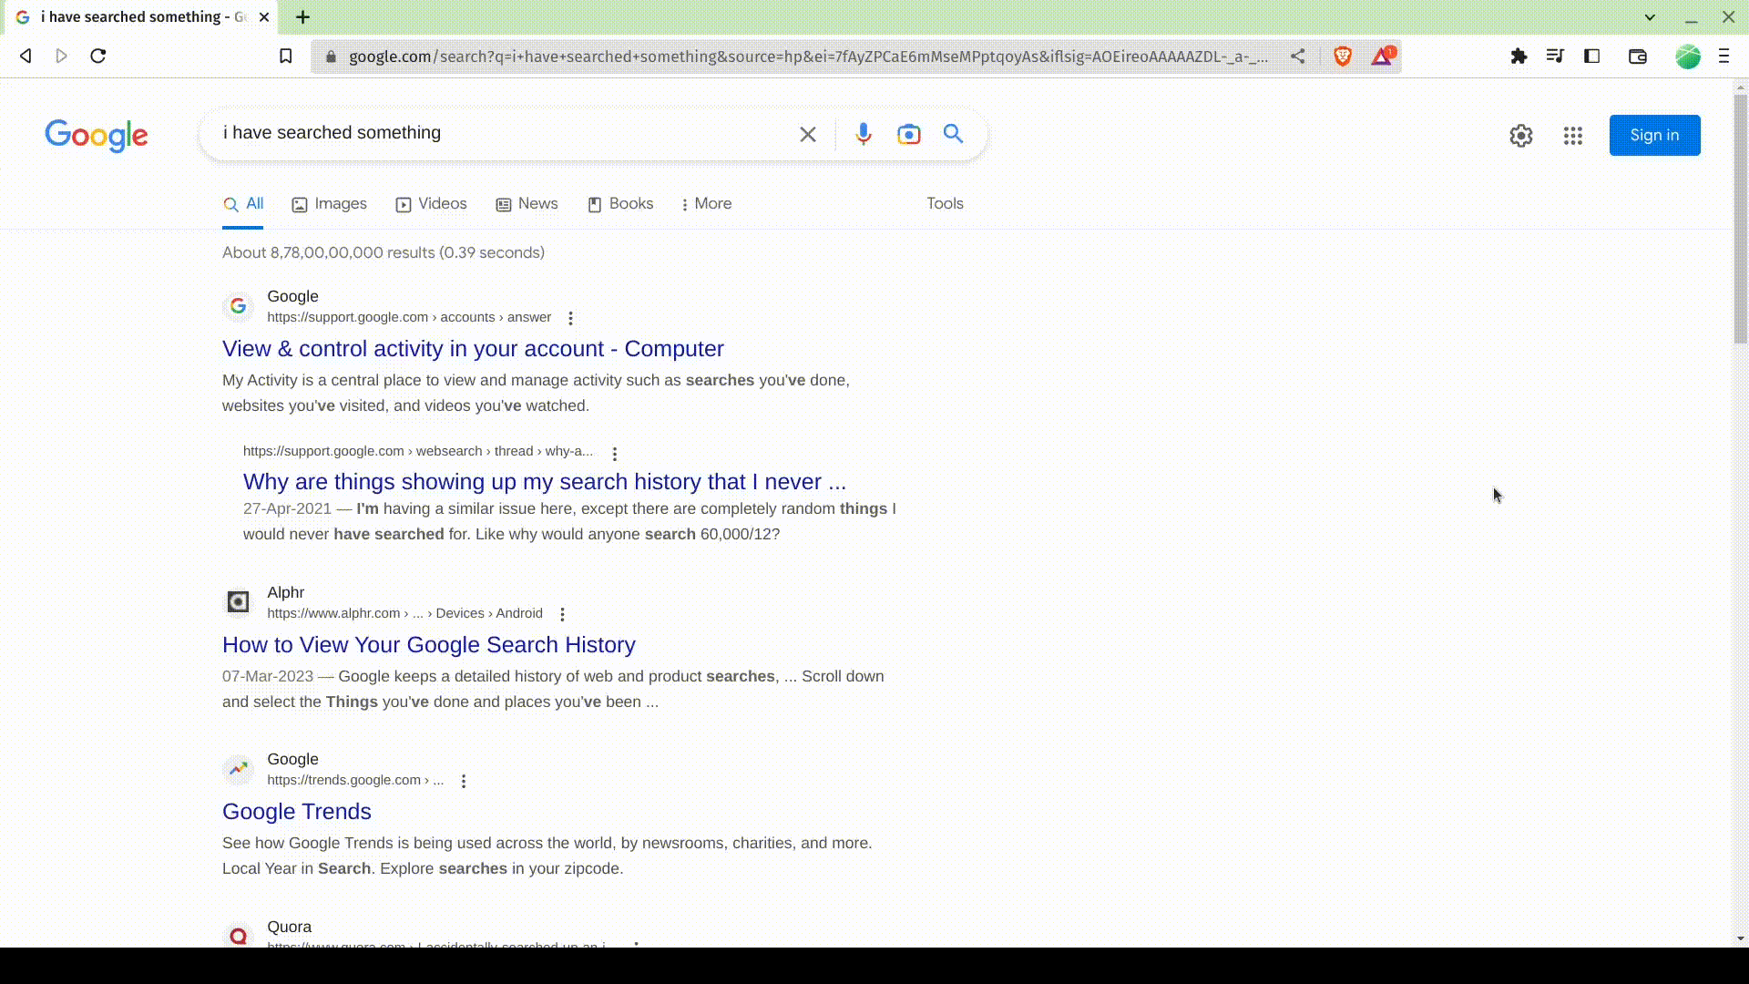
Task: Click the Quora result favicon
Action: click(238, 935)
